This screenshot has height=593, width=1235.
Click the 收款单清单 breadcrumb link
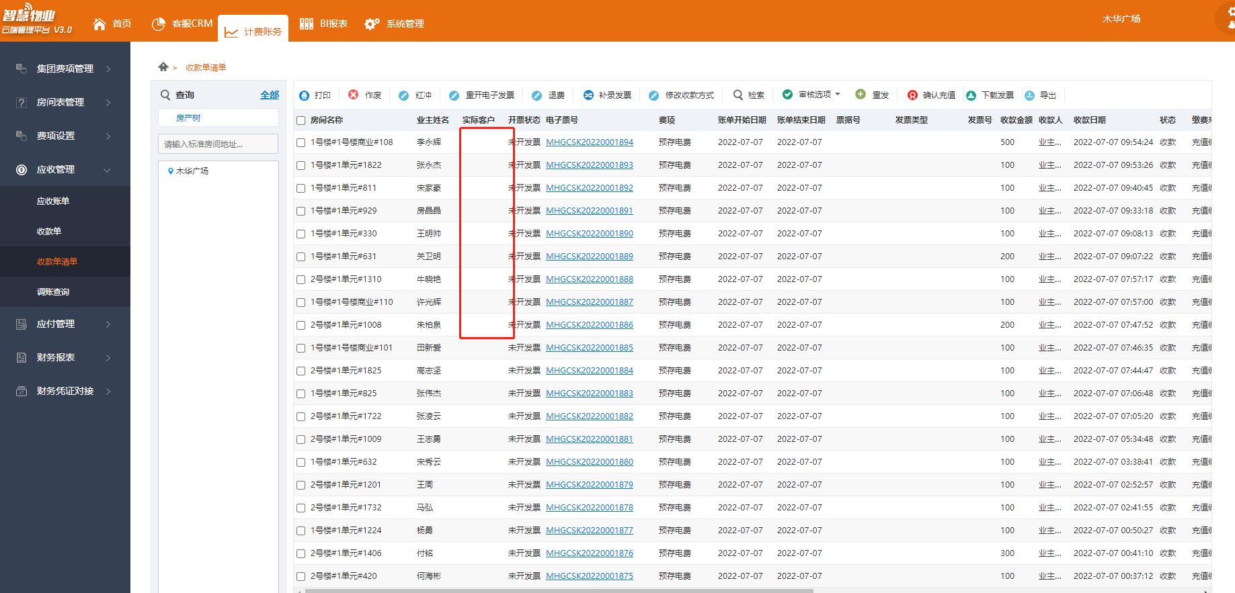pyautogui.click(x=206, y=67)
